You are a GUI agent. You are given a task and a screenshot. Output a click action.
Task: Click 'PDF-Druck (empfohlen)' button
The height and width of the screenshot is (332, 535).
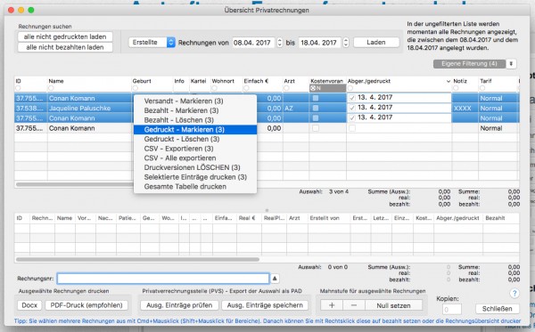pyautogui.click(x=86, y=305)
